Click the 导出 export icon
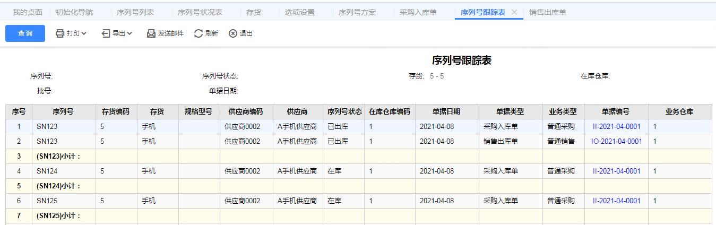This screenshot has width=716, height=225. (106, 33)
